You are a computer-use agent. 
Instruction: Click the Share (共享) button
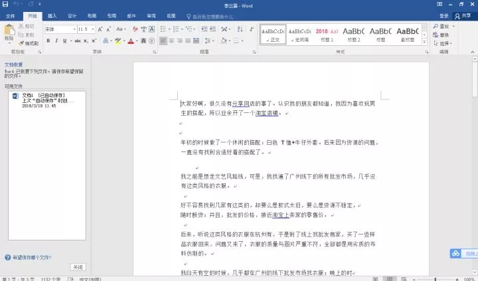pyautogui.click(x=463, y=16)
